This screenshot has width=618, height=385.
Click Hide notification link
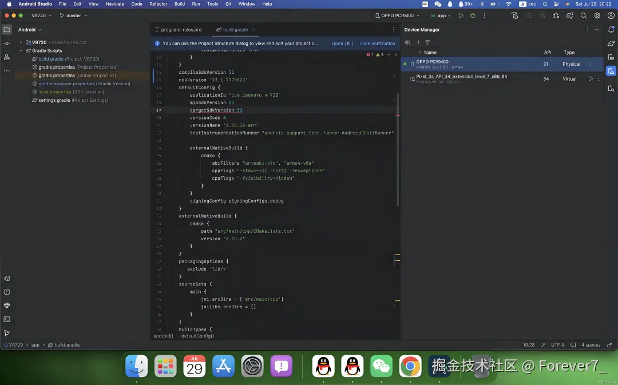click(x=377, y=43)
